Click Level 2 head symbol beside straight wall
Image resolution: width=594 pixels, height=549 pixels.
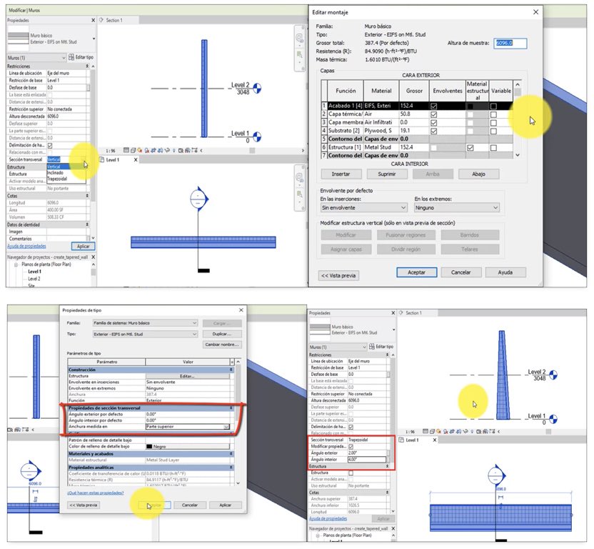pyautogui.click(x=257, y=88)
